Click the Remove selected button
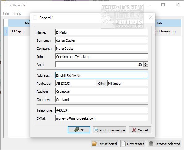The height and width of the screenshot is (150, 184). 165,144
